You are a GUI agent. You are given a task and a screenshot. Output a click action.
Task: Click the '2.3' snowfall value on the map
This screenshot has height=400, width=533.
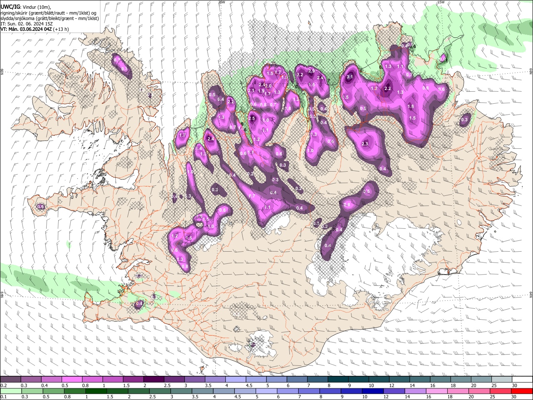365,143
